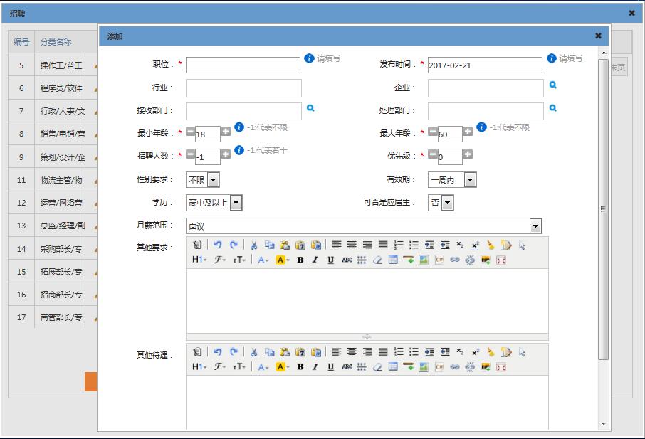Open H1 heading menu in 其他要求 editor
The height and width of the screenshot is (439, 645).
pyautogui.click(x=199, y=260)
